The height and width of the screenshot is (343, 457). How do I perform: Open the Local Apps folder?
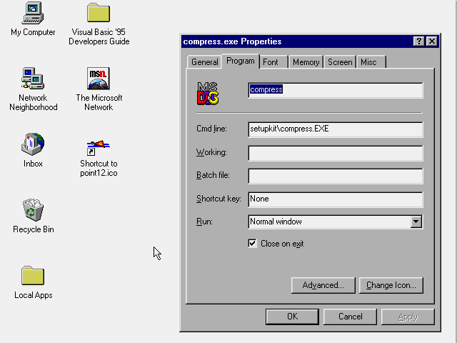coord(33,275)
